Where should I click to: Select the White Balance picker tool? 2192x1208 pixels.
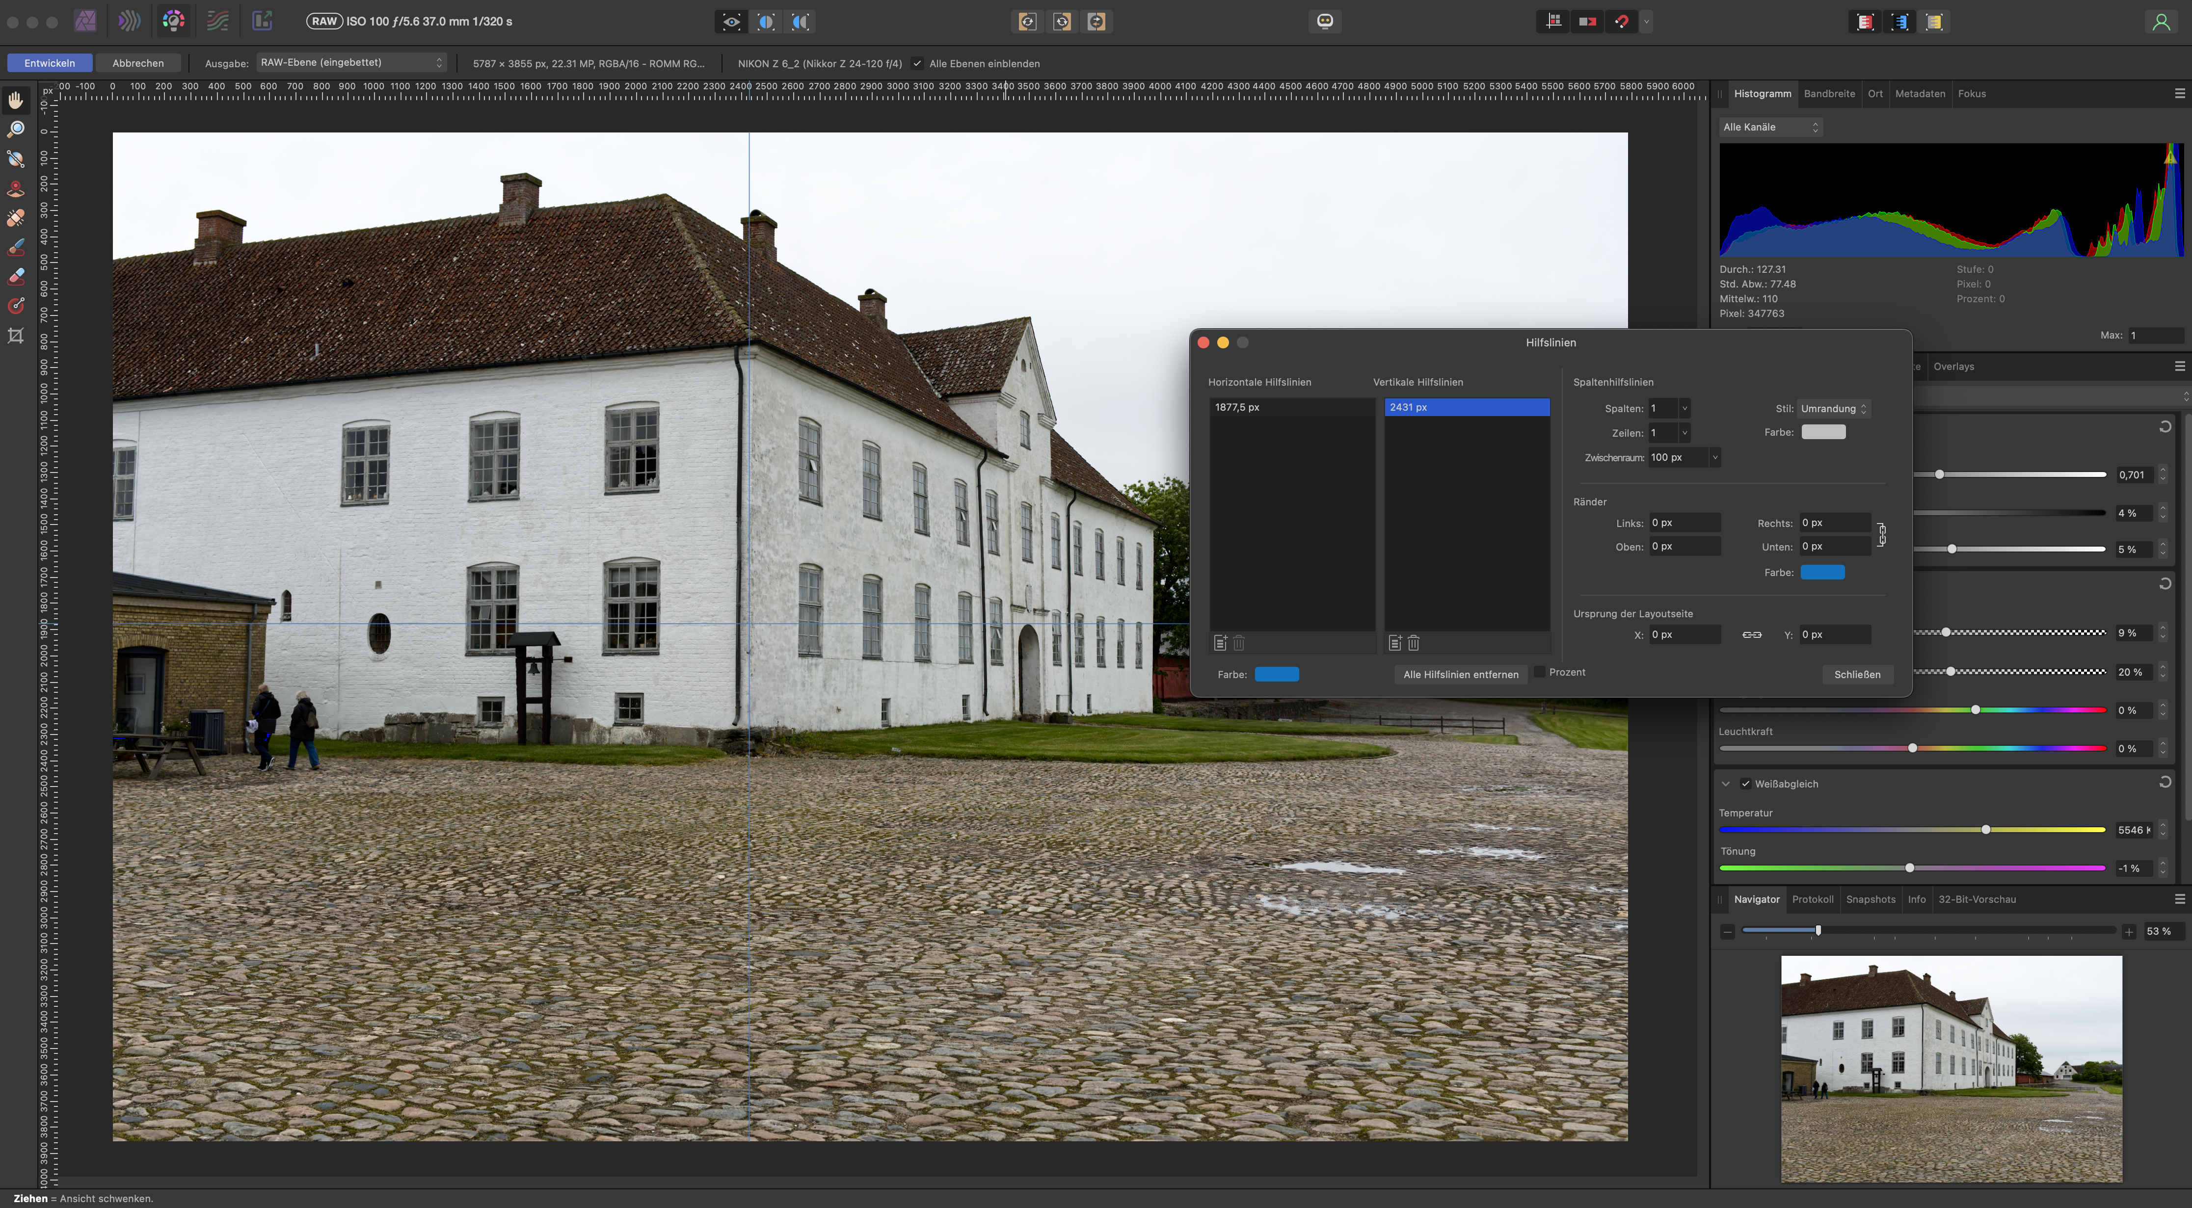click(x=15, y=159)
